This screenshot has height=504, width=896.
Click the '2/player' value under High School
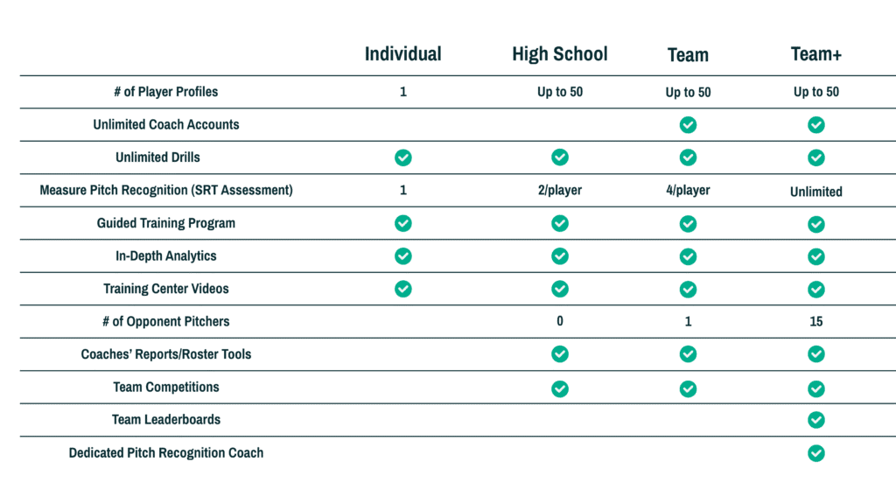point(560,190)
